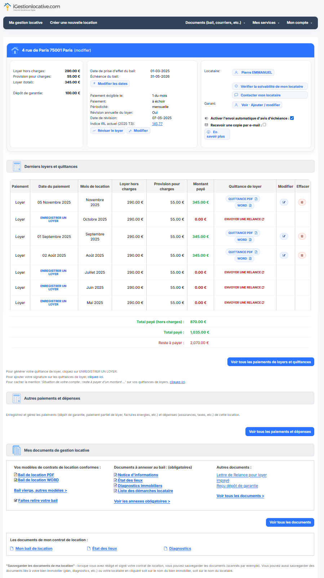The width and height of the screenshot is (324, 578).
Task: Send reminder for Mai 2025 rent
Action: pyautogui.click(x=244, y=303)
